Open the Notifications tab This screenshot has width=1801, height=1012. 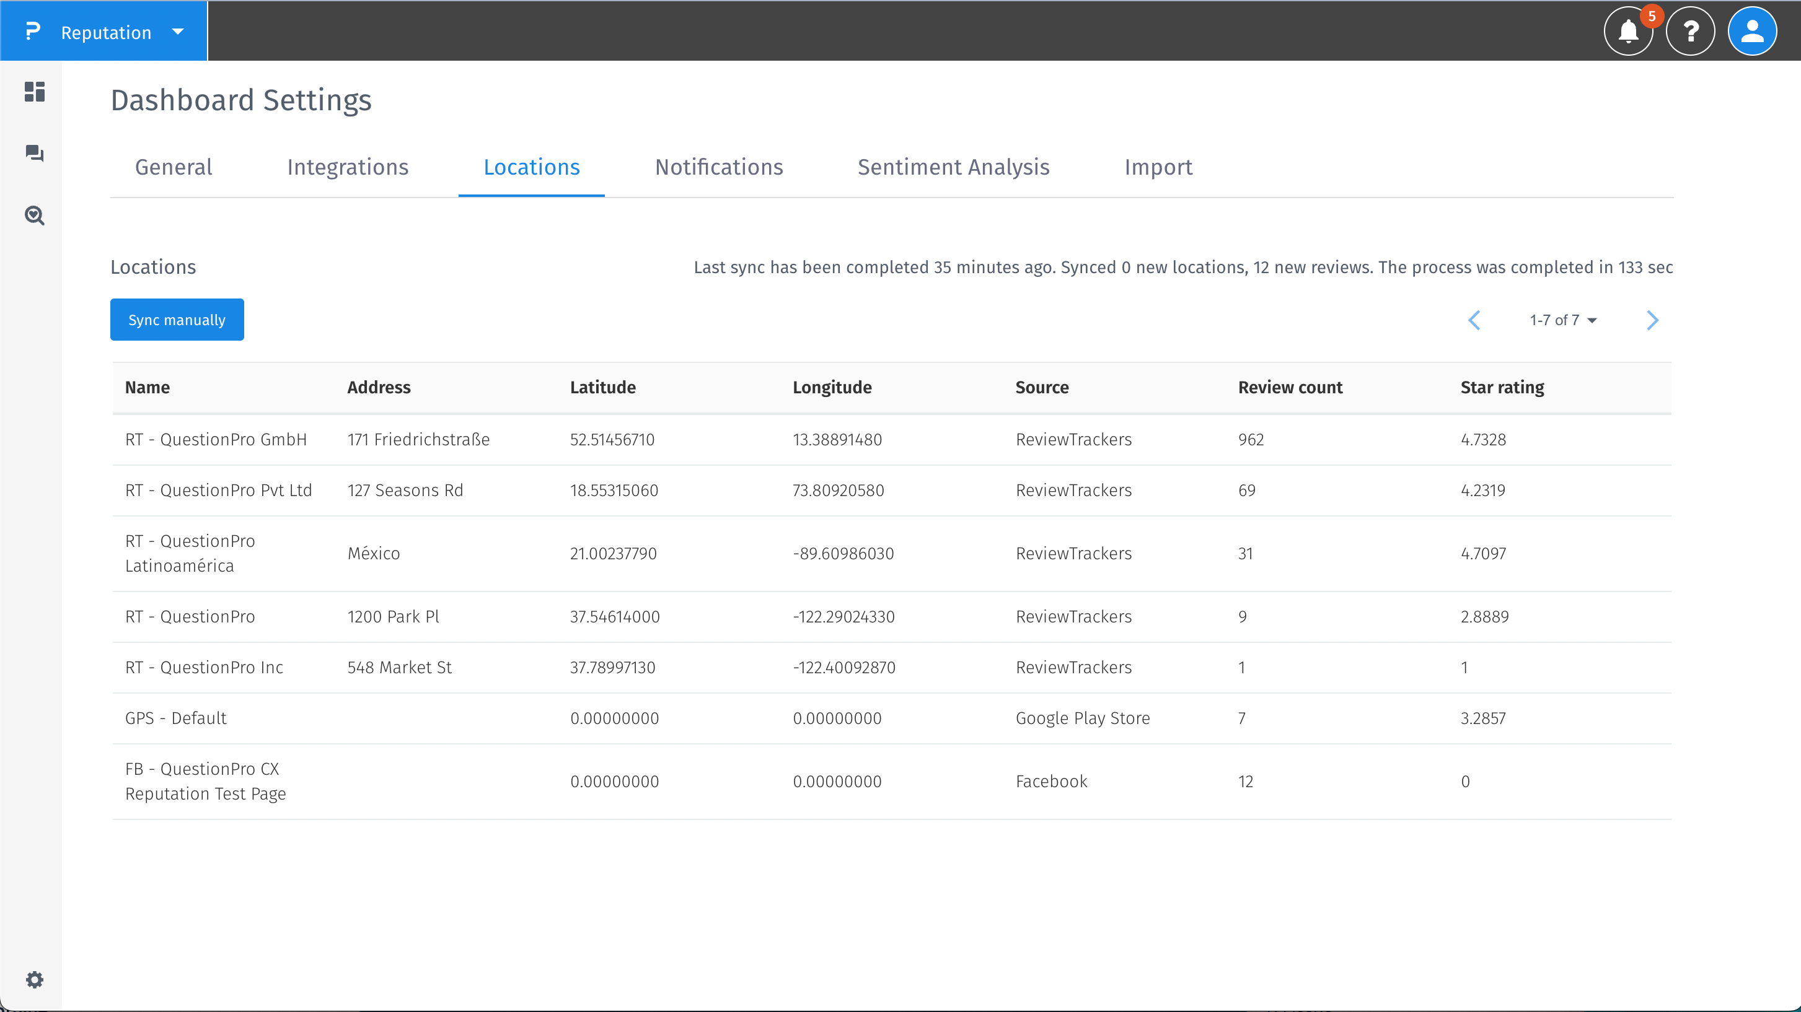[719, 167]
